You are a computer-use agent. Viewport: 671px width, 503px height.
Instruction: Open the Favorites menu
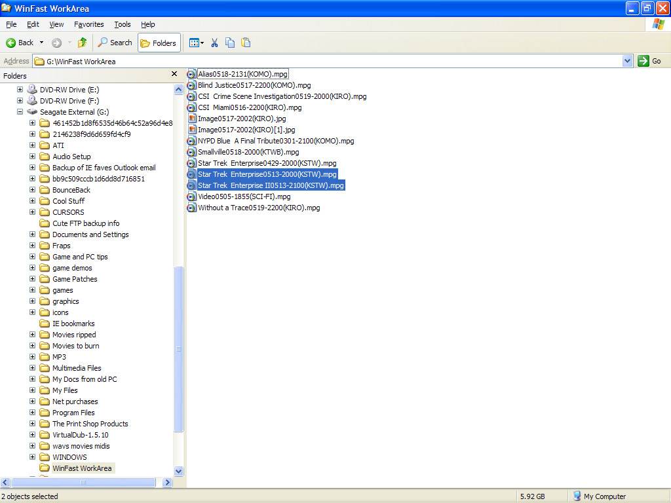[x=88, y=24]
